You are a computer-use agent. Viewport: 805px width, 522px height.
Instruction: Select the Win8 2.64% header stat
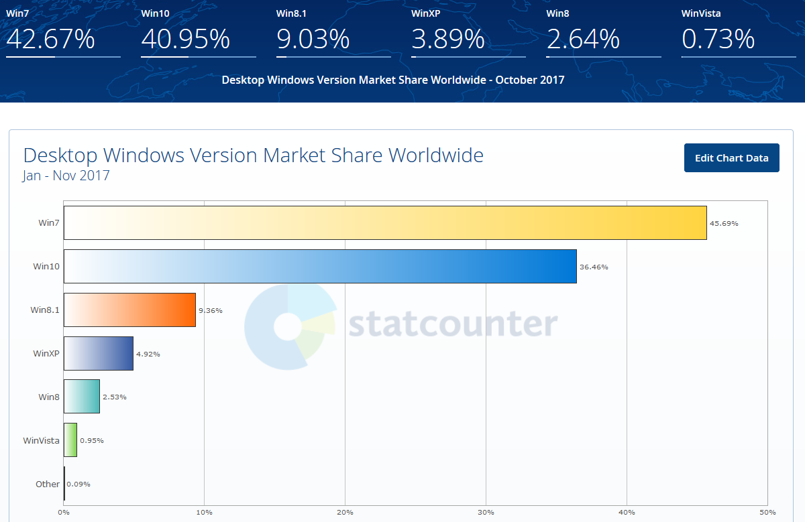pyautogui.click(x=583, y=39)
